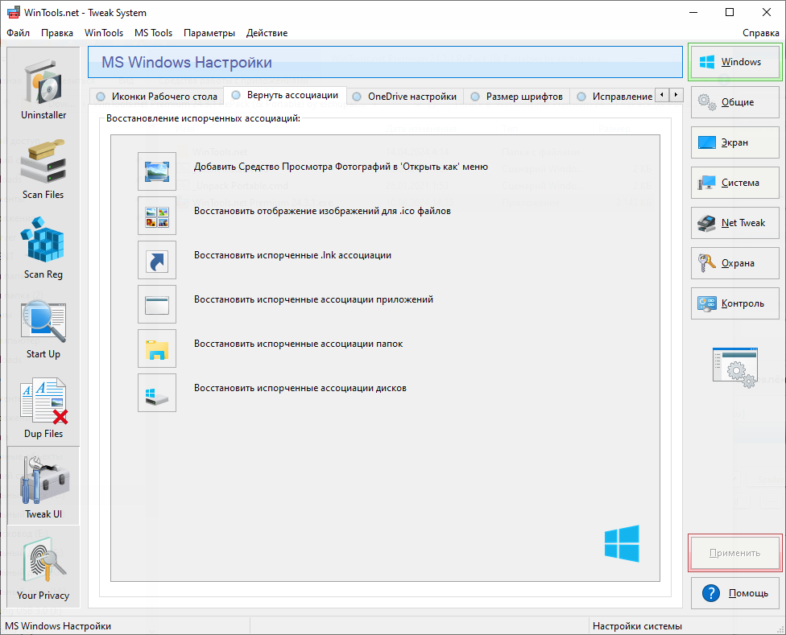Screen dimensions: 786x635
Task: Open the 'Параметры' menu
Action: pyautogui.click(x=209, y=33)
